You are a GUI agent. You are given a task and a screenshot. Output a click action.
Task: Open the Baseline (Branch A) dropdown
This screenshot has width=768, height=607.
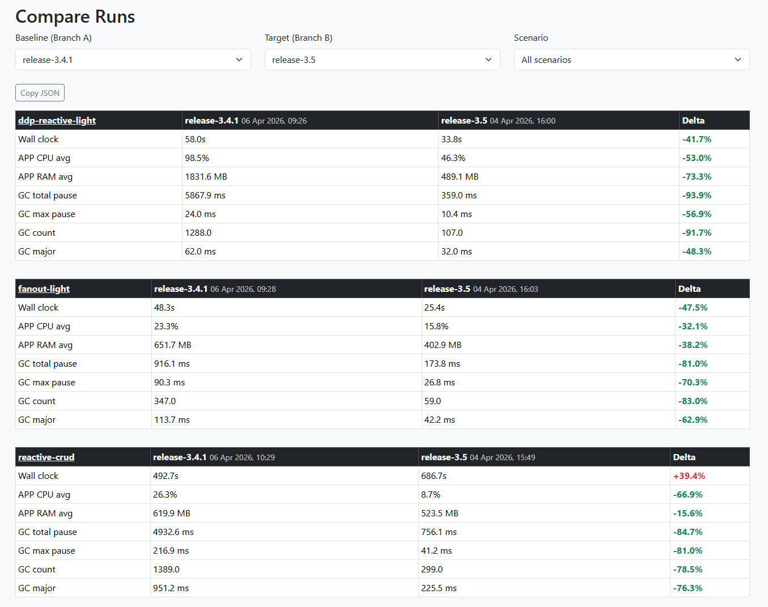pos(133,60)
